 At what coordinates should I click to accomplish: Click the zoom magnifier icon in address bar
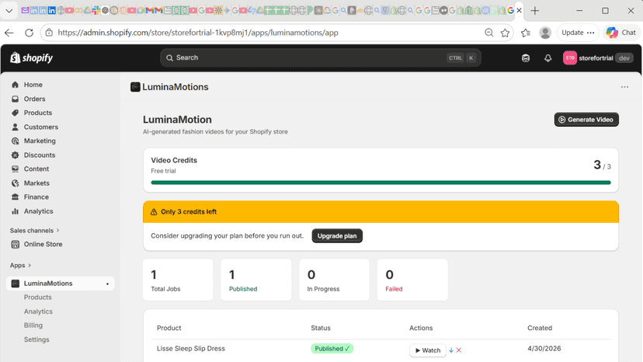(488, 33)
